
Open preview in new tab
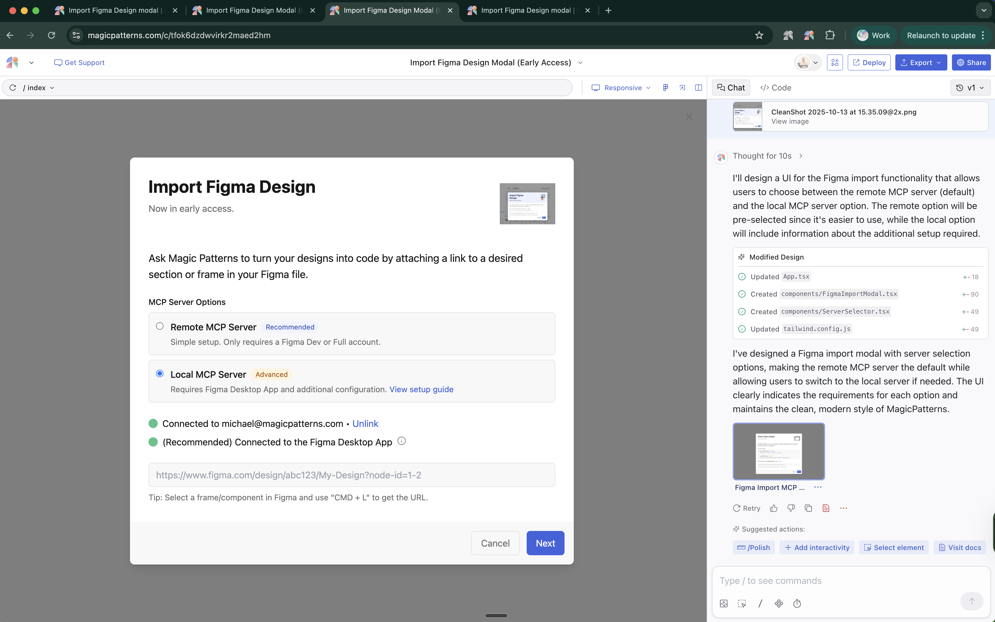pyautogui.click(x=682, y=87)
